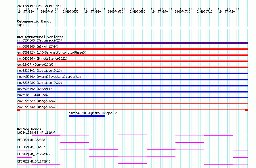256x168 pixels.
Task: Open esv22057 (Conrad2009) label
Action: tap(35, 65)
